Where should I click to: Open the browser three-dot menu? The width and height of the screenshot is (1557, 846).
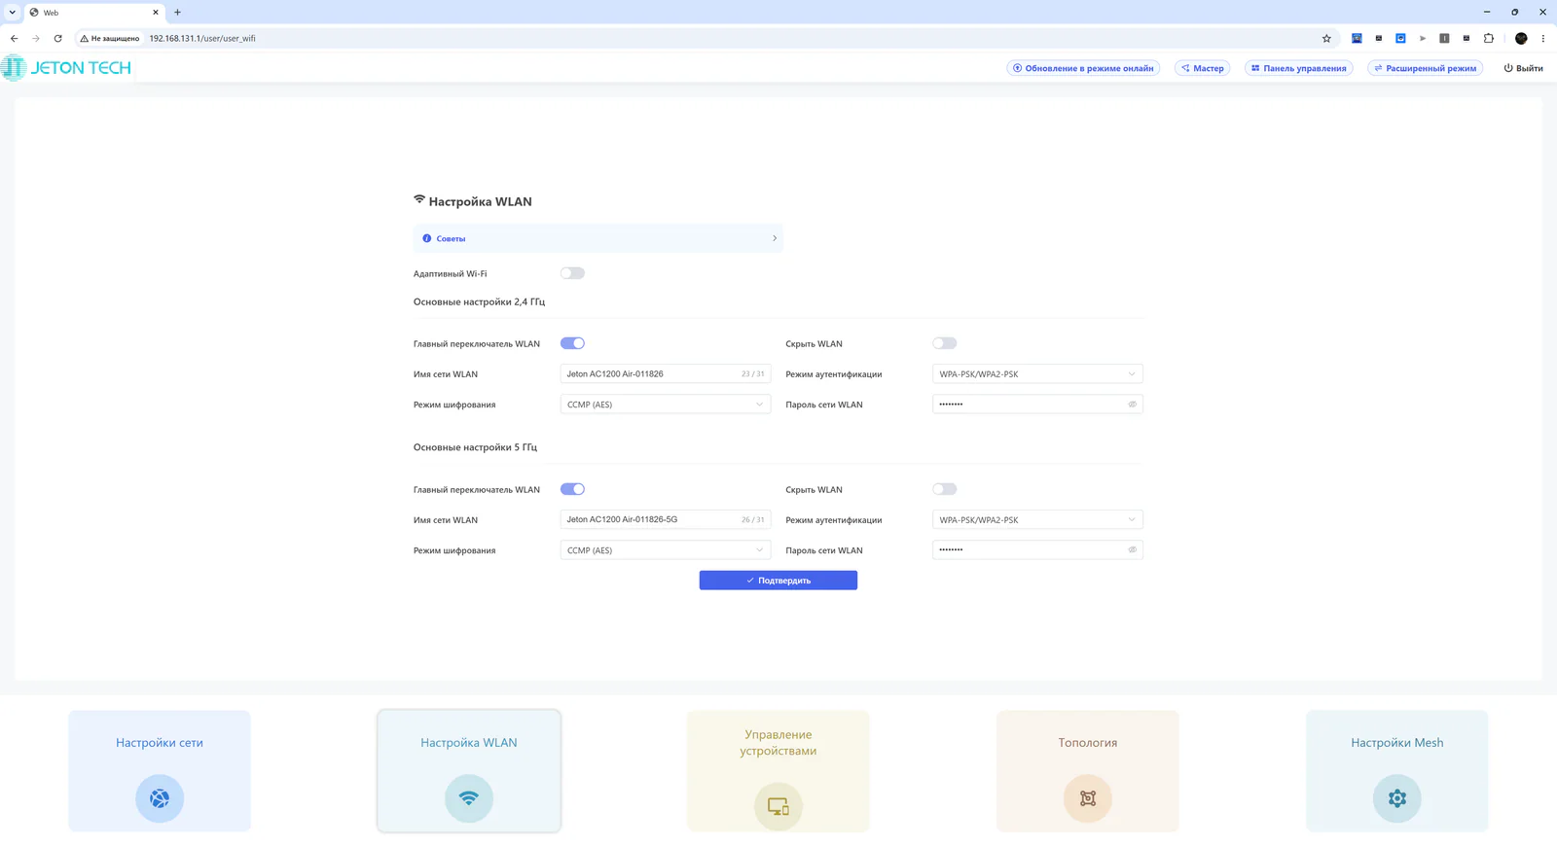click(1542, 39)
